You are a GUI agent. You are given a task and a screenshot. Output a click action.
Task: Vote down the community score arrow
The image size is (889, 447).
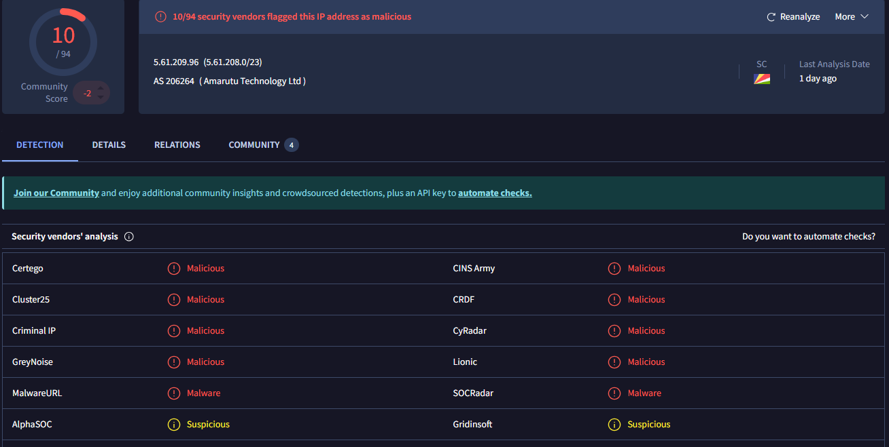click(101, 98)
